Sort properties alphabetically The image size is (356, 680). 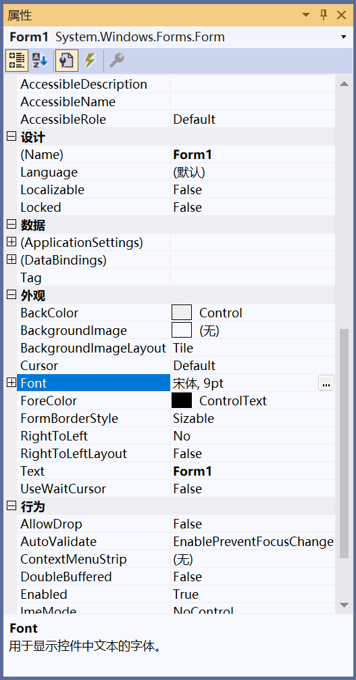pos(41,60)
